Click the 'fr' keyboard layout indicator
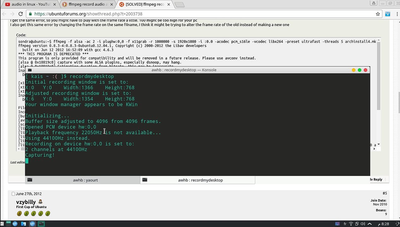The height and width of the screenshot is (227, 400). [x=345, y=224]
